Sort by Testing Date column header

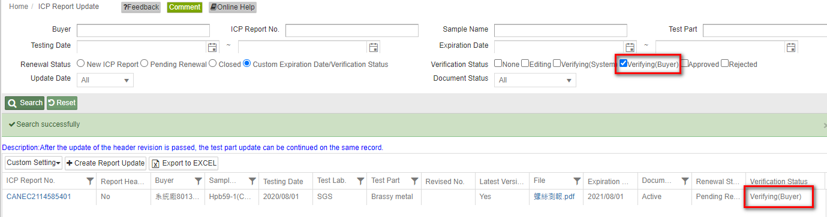click(x=283, y=181)
